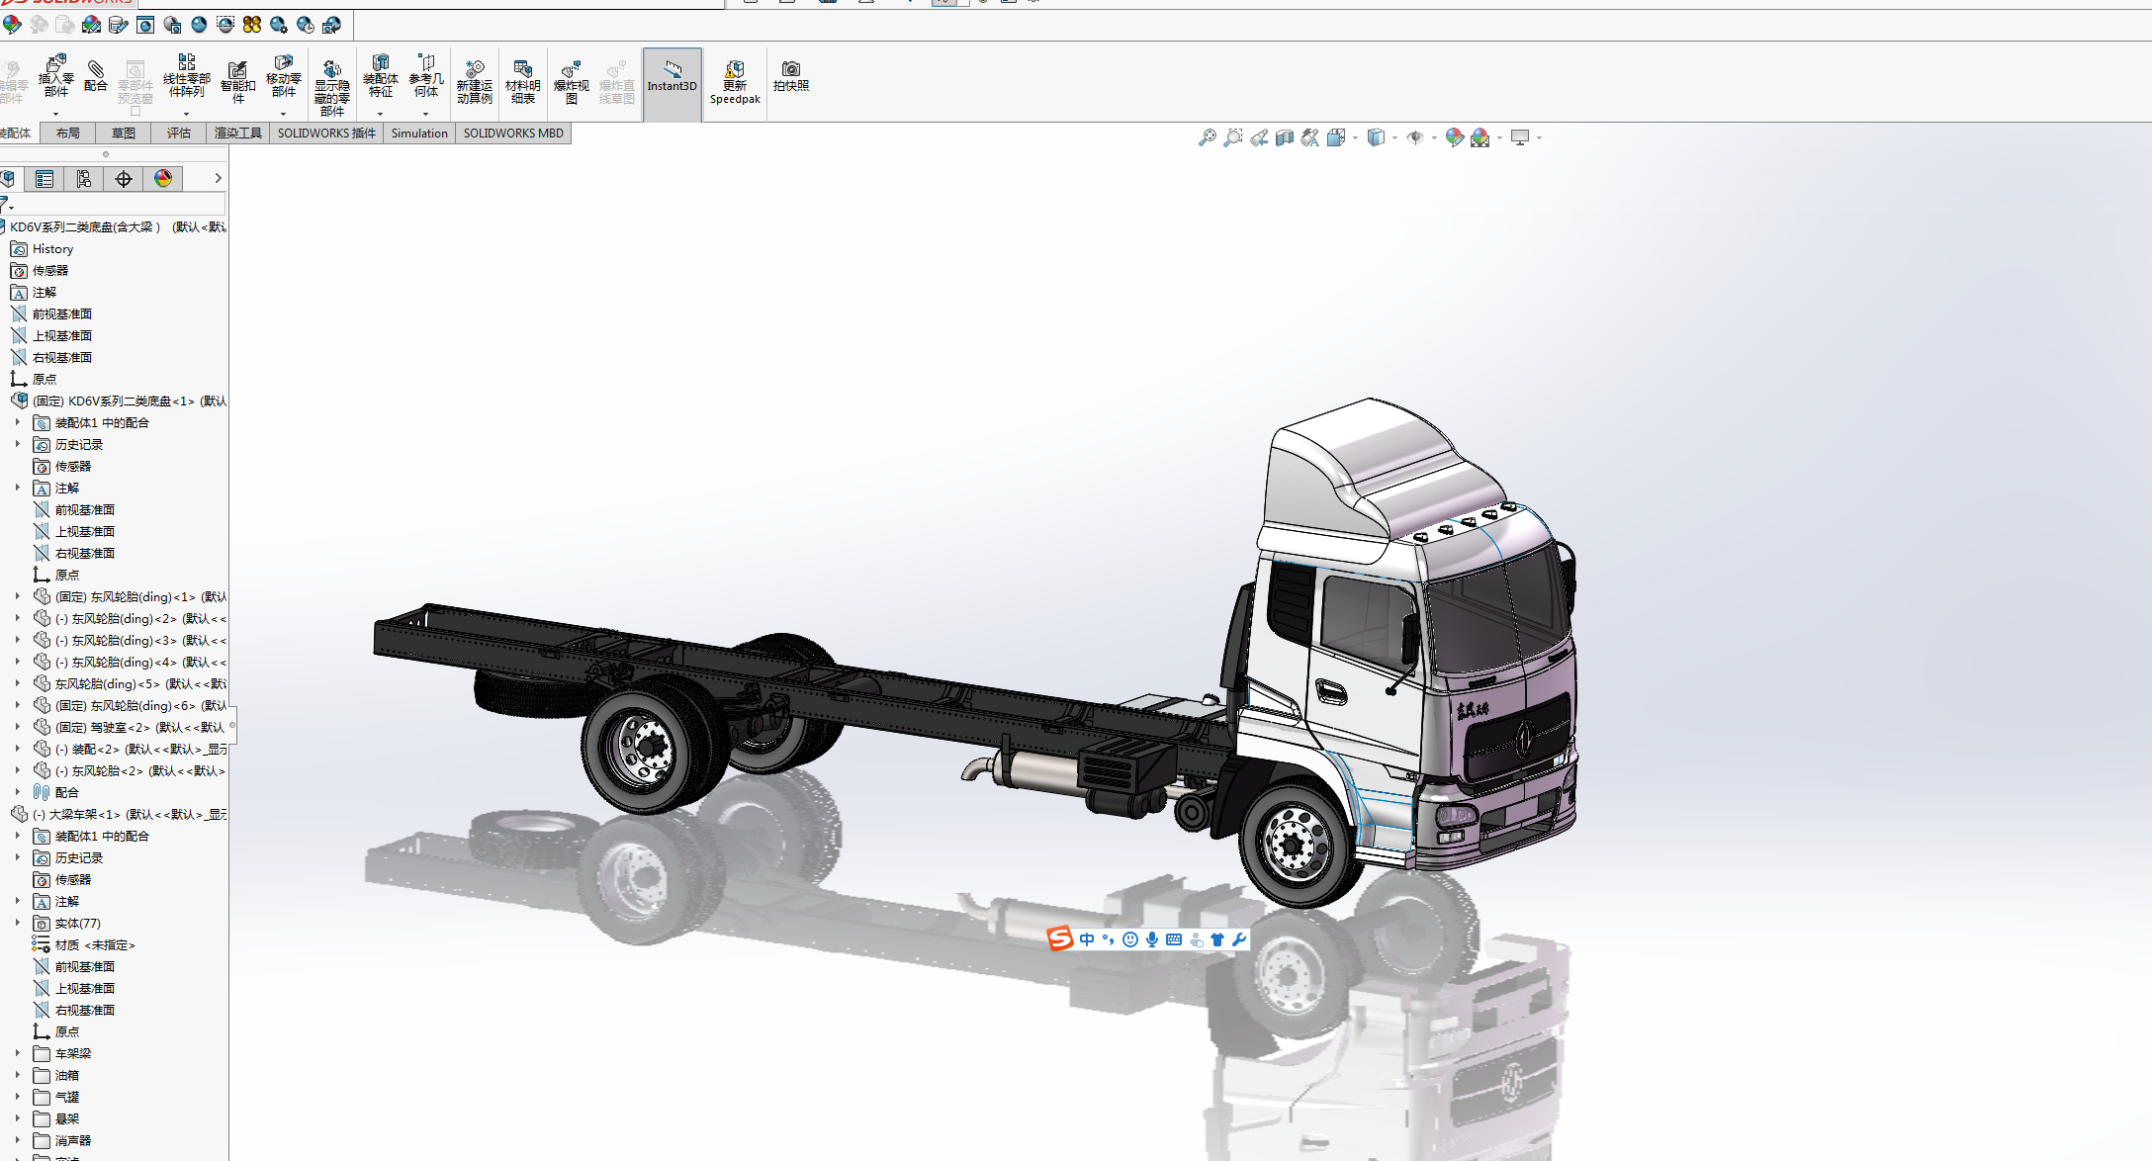The image size is (2152, 1161).
Task: Open the SOLIDWORKS MBD tab
Action: click(513, 134)
